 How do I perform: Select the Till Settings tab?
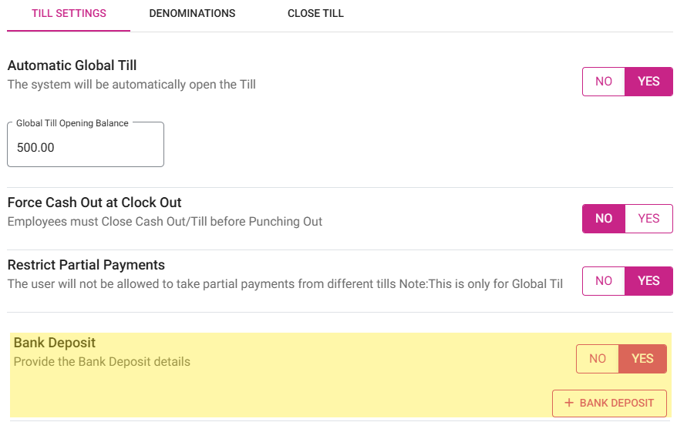[69, 14]
